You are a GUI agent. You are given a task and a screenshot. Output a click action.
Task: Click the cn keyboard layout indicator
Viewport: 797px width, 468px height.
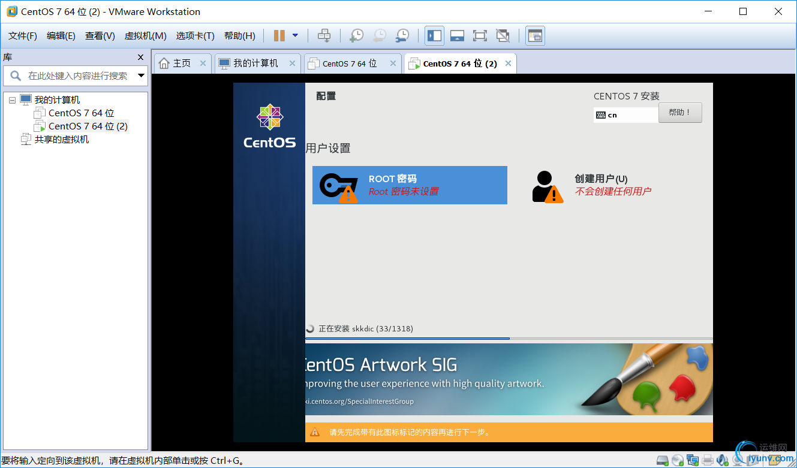point(625,115)
